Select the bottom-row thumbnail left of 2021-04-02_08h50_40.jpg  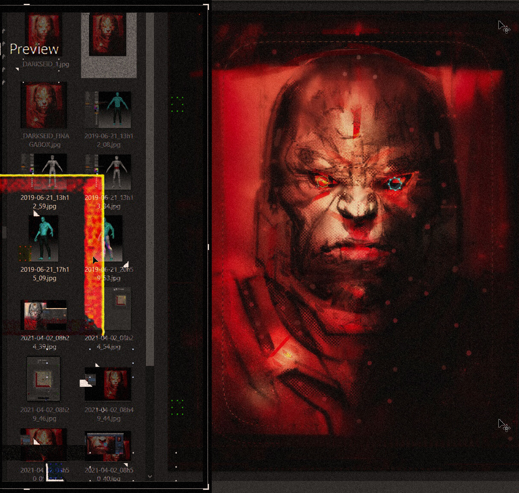pos(44,445)
